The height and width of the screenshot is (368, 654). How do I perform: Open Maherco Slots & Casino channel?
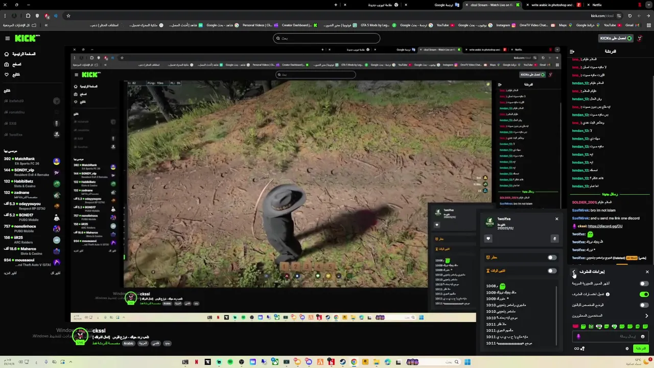32,251
